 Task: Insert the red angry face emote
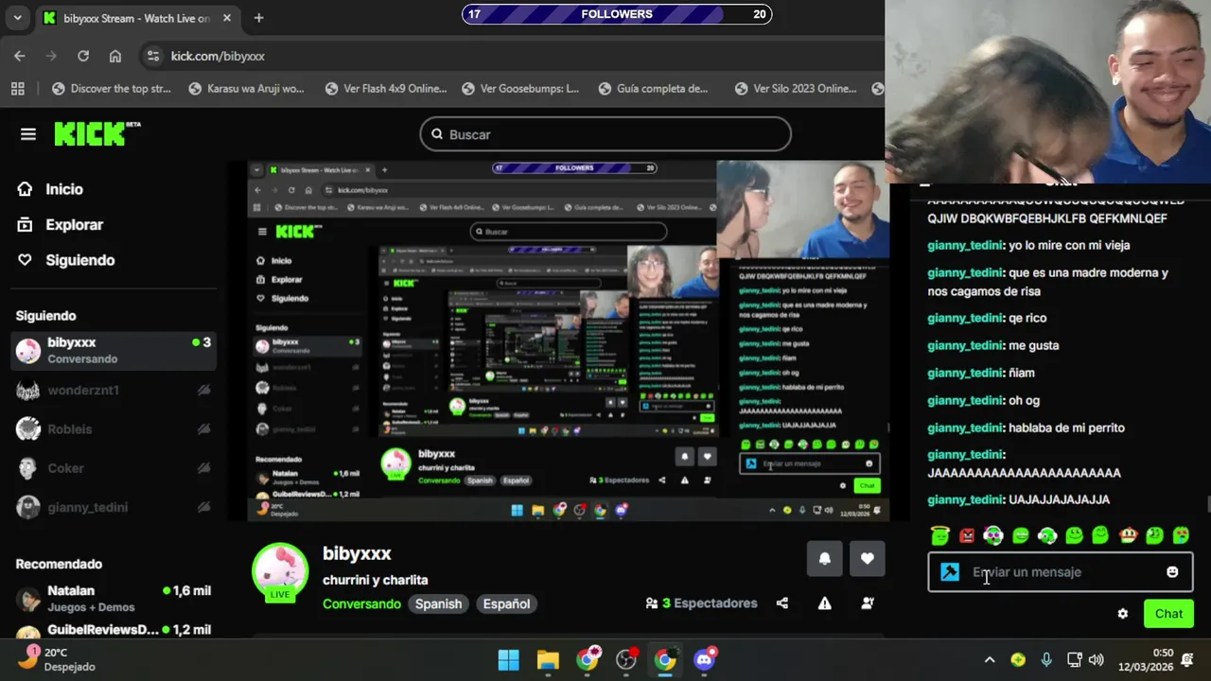click(967, 535)
